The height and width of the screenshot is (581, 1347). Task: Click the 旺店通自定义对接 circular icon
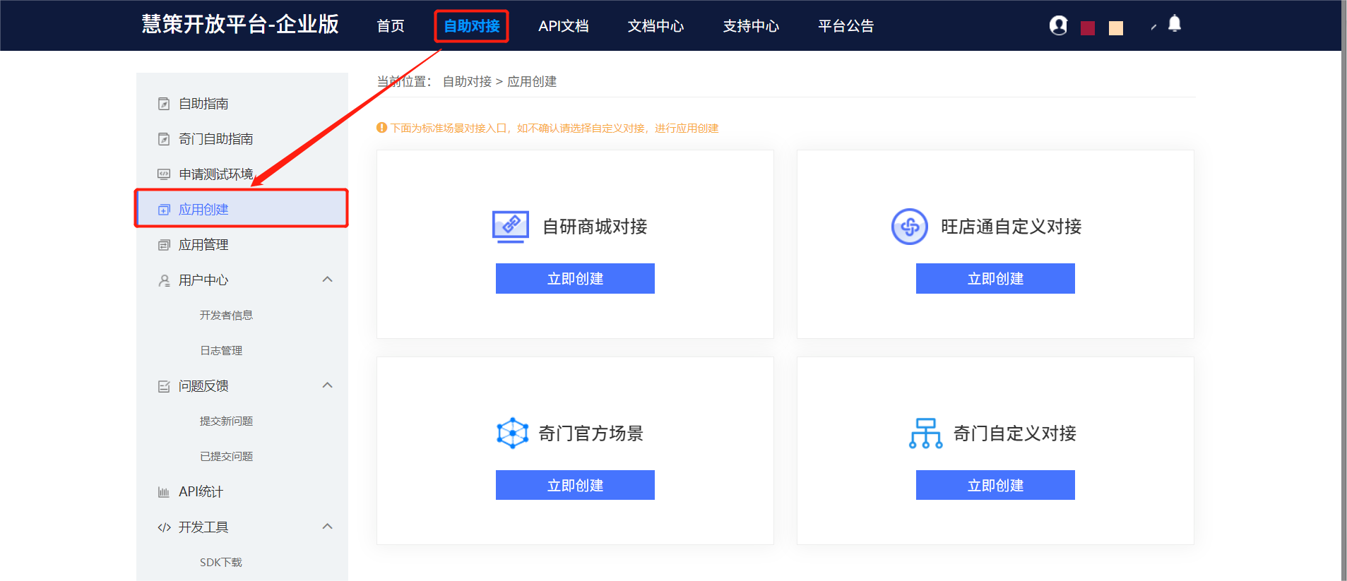pyautogui.click(x=910, y=227)
